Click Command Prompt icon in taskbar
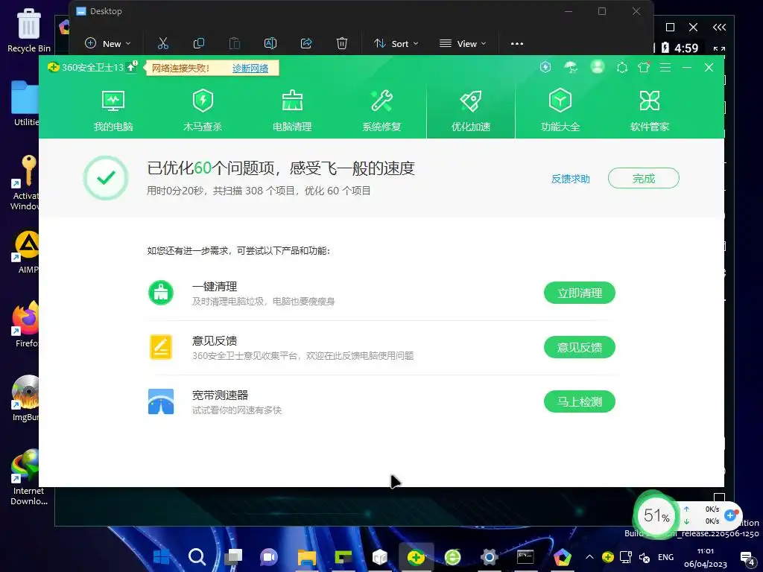 (x=525, y=557)
